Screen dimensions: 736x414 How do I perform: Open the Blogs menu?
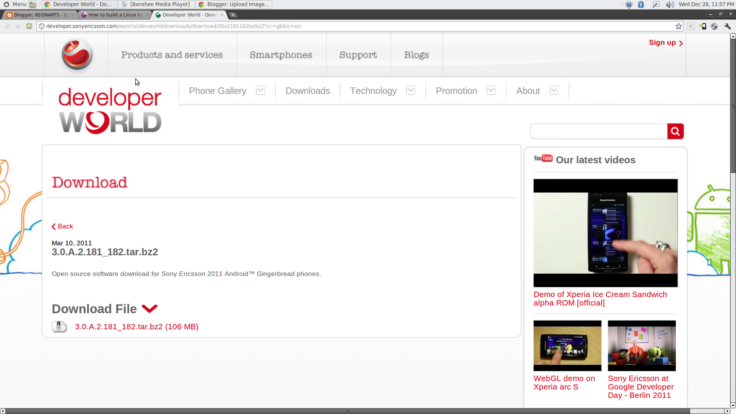click(416, 55)
